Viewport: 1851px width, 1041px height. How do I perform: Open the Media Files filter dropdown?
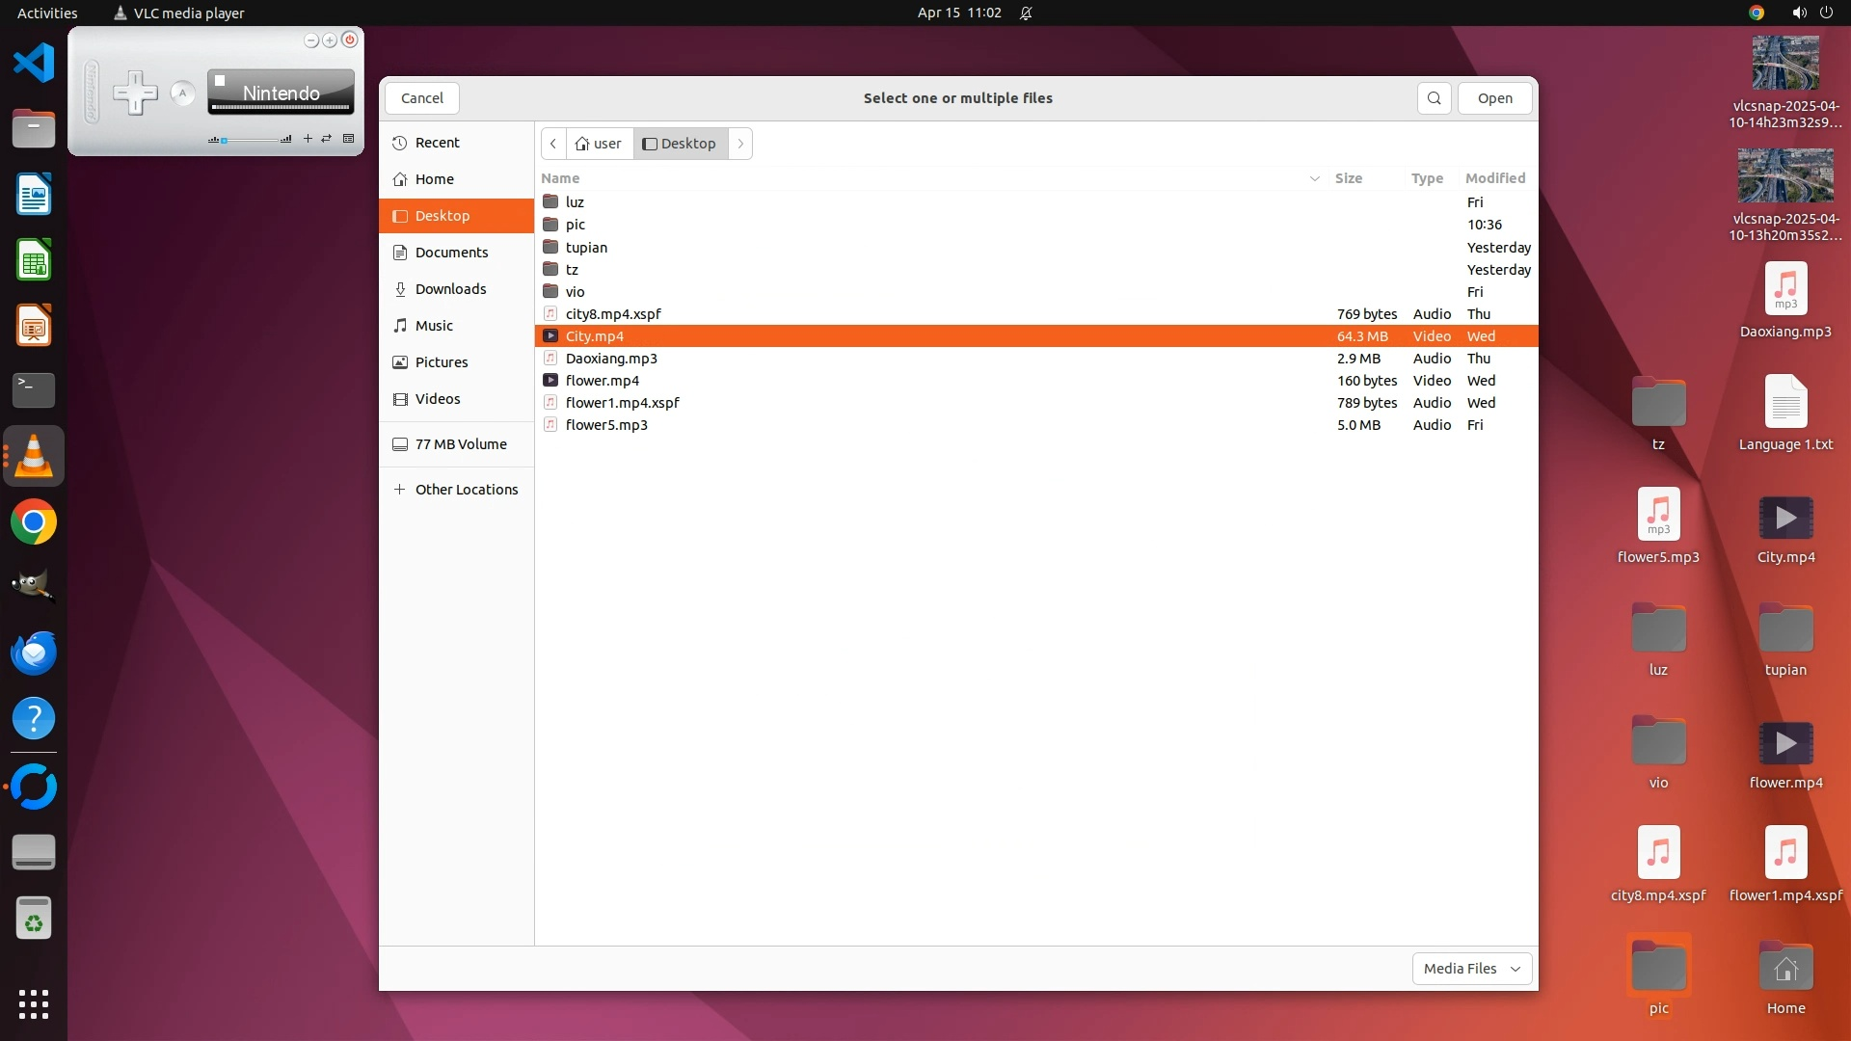[x=1471, y=969]
